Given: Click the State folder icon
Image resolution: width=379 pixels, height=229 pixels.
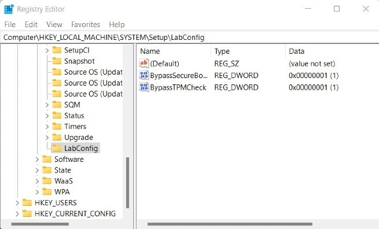Looking at the screenshot, I should pos(47,170).
